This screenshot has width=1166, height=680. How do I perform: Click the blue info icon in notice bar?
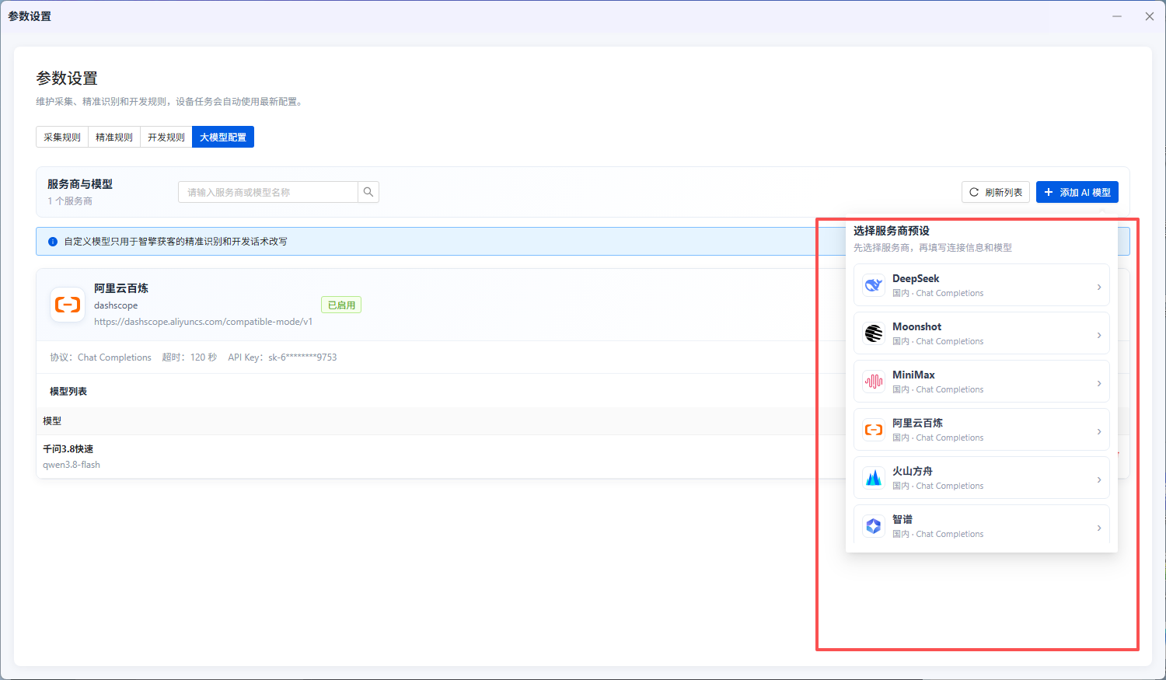53,242
